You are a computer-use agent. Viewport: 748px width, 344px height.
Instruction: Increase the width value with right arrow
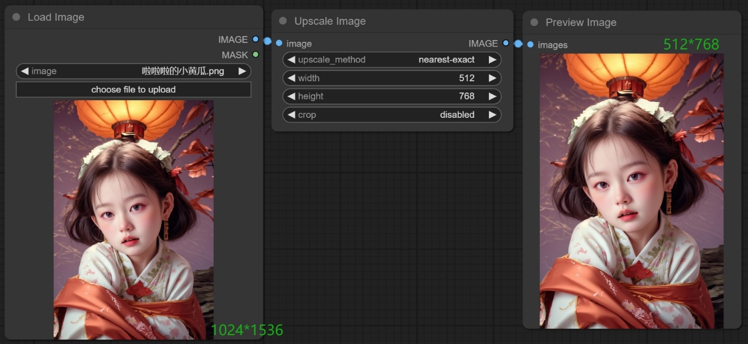pos(492,78)
